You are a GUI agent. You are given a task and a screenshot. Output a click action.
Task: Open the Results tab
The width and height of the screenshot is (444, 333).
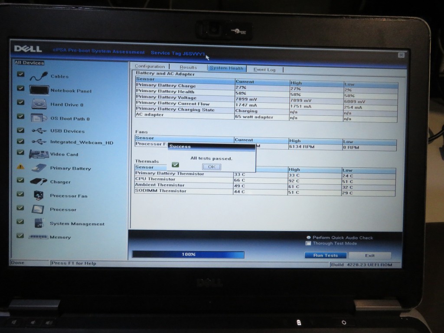pyautogui.click(x=188, y=67)
